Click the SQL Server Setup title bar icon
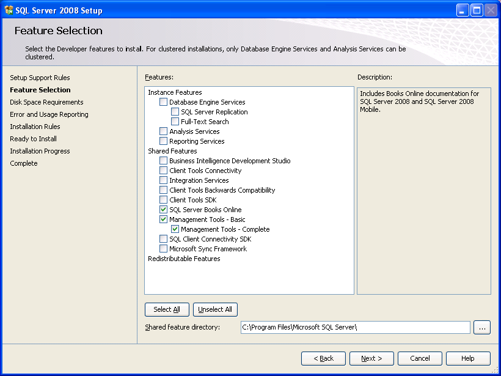 click(9, 10)
